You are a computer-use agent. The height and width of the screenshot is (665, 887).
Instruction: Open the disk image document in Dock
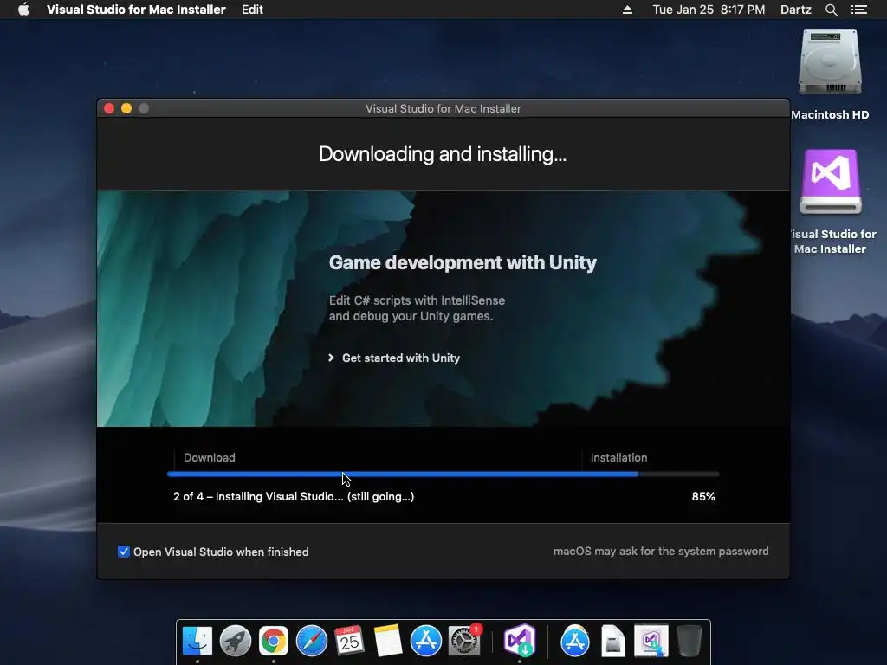(612, 642)
